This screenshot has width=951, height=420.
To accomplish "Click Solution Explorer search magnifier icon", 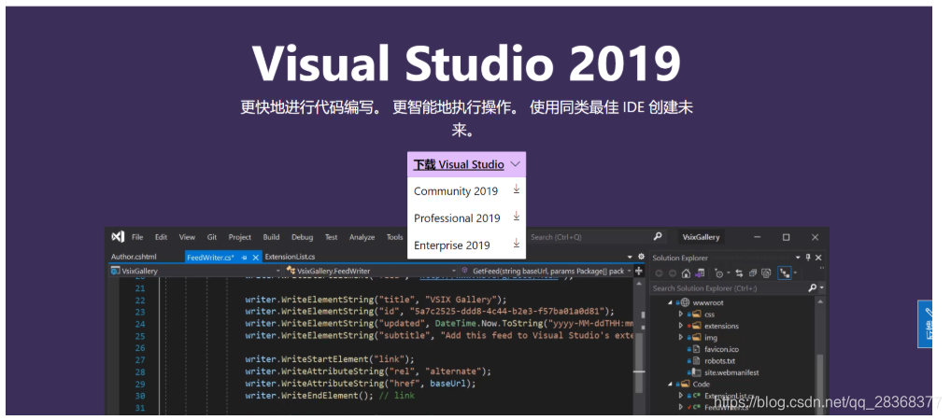I will coord(812,287).
